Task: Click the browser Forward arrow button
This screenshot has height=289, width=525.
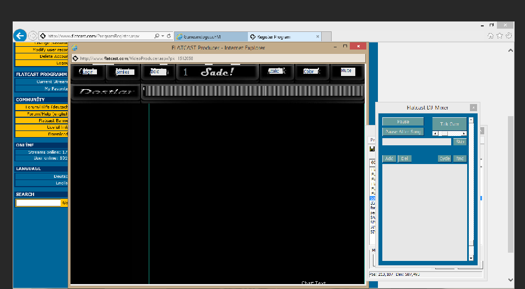Action: pos(33,36)
